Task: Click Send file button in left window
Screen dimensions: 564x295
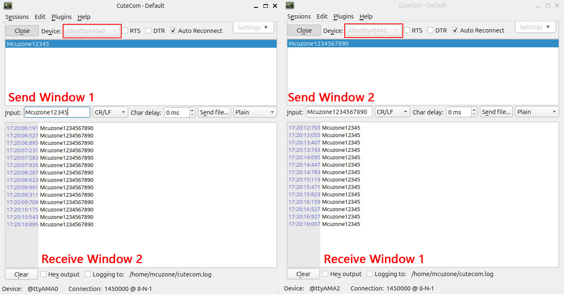Action: pyautogui.click(x=214, y=112)
